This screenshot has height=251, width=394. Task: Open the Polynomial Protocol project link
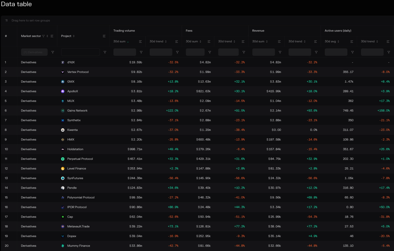tap(81, 198)
